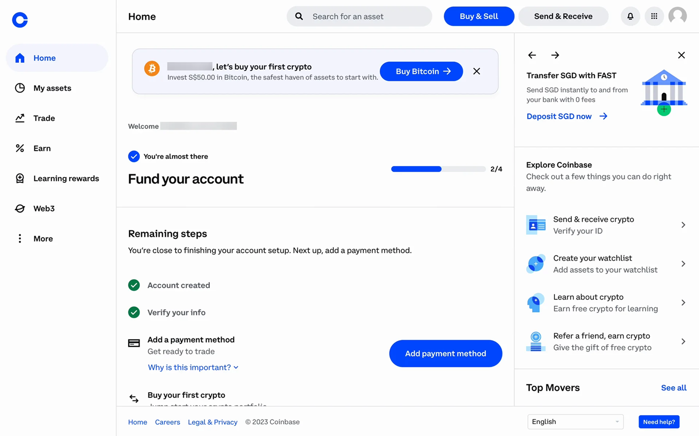This screenshot has height=436, width=699.
Task: Close the Transfer SGD promo panel
Action: 681,55
